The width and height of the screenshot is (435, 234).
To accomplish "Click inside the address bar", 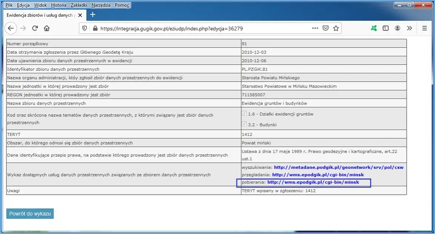I will coord(204,28).
